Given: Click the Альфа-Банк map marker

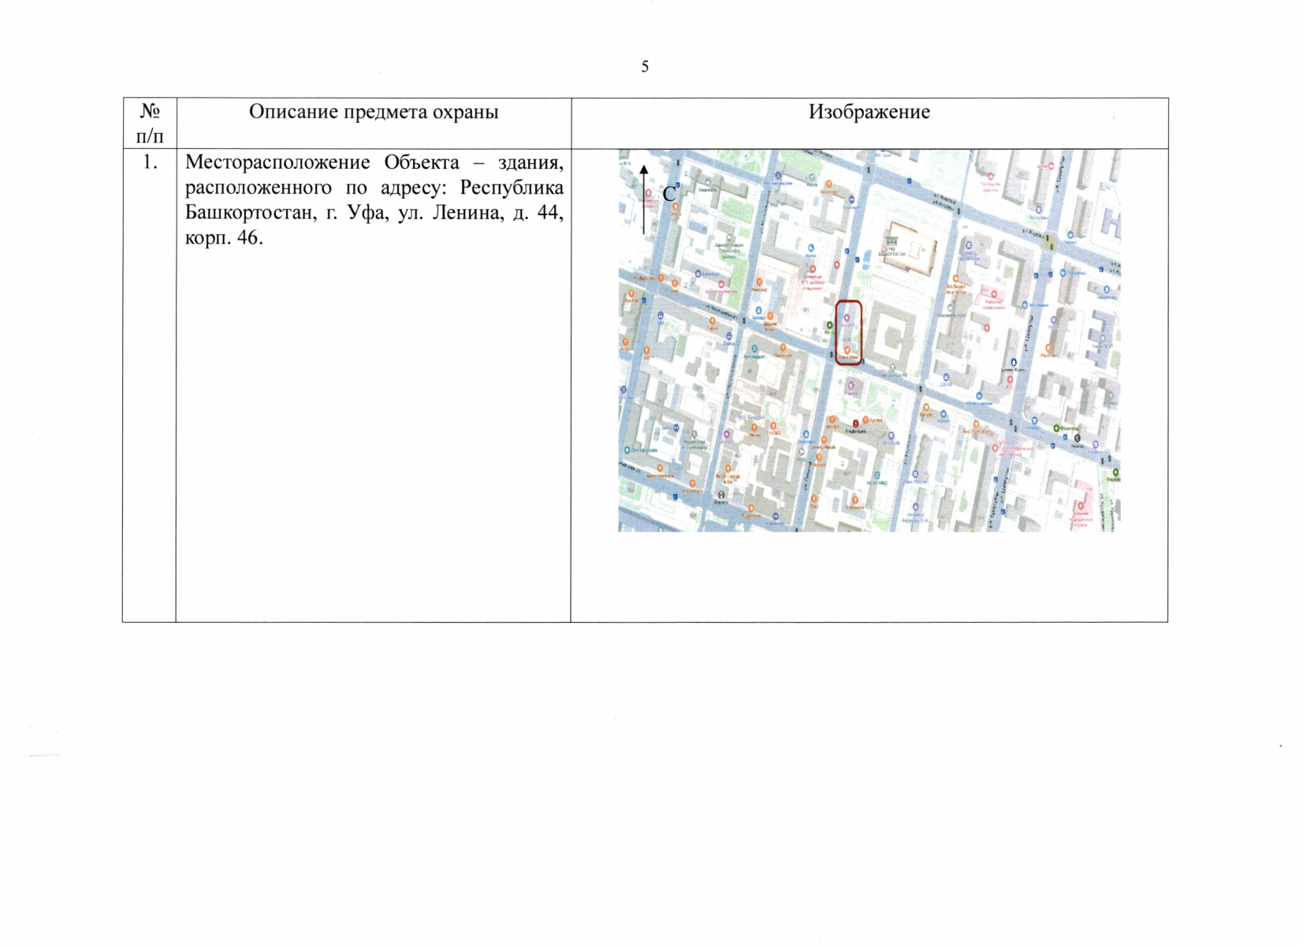Looking at the screenshot, I should 856,426.
